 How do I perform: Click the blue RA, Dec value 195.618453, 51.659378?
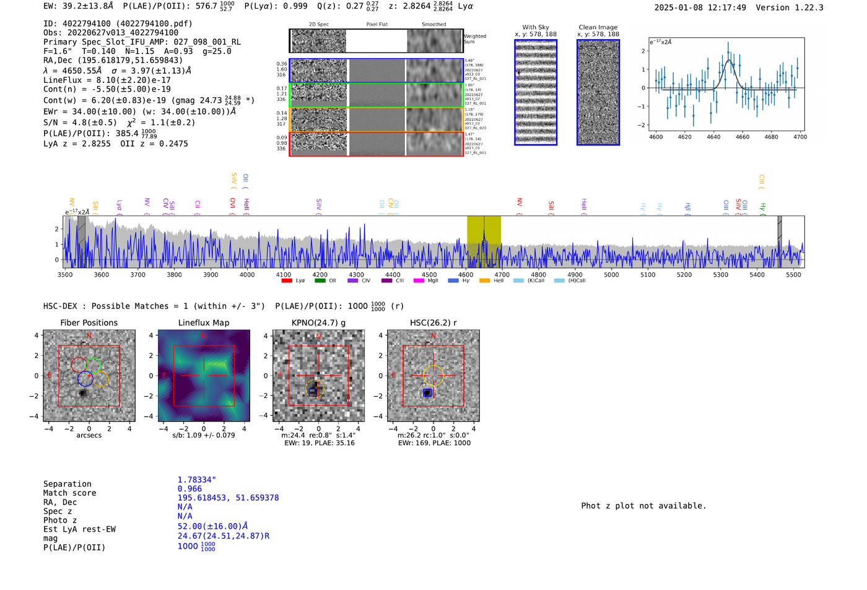228,498
